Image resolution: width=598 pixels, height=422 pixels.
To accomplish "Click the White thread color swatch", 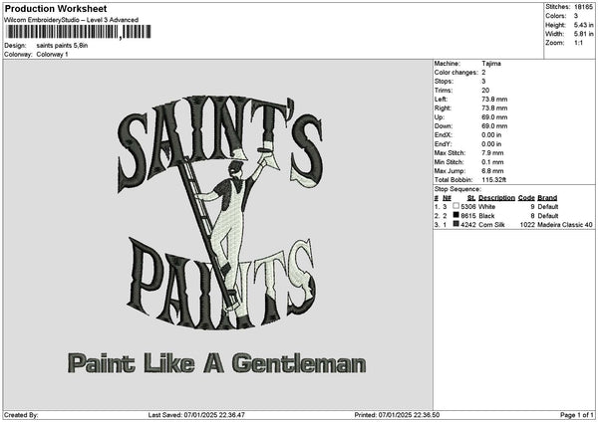I will [x=455, y=206].
